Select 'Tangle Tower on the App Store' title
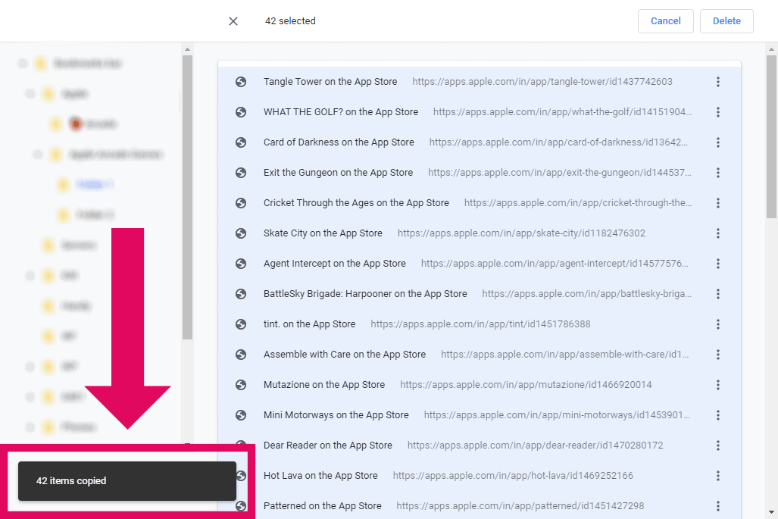Viewport: 778px width, 519px height. [330, 82]
